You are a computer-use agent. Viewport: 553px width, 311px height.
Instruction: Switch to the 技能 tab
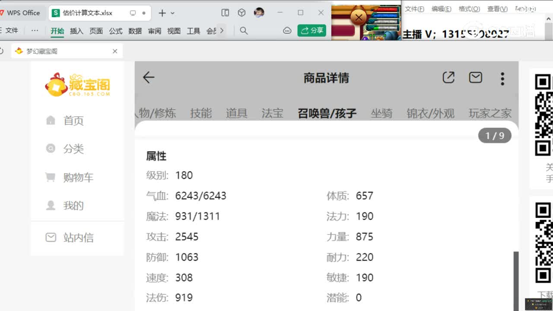(201, 113)
